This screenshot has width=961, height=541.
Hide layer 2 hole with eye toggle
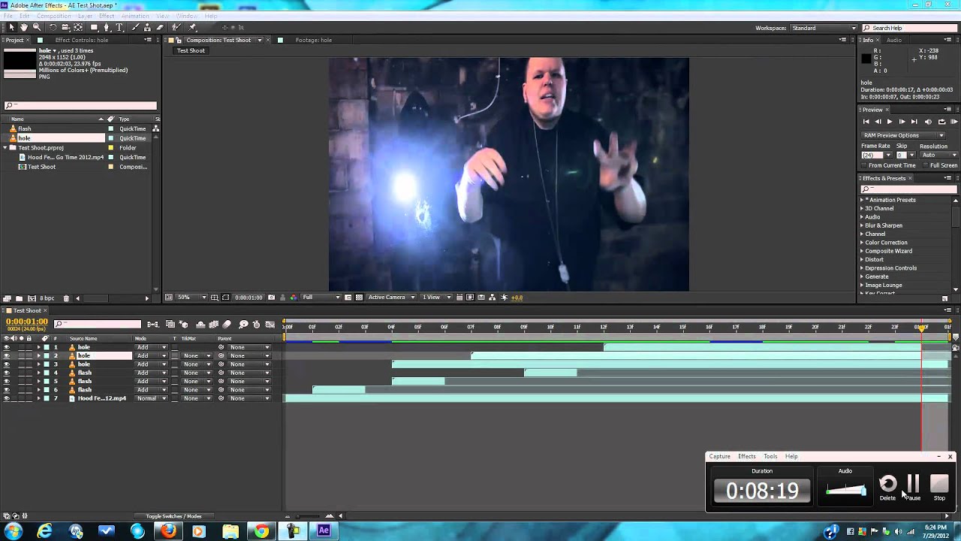tap(7, 355)
